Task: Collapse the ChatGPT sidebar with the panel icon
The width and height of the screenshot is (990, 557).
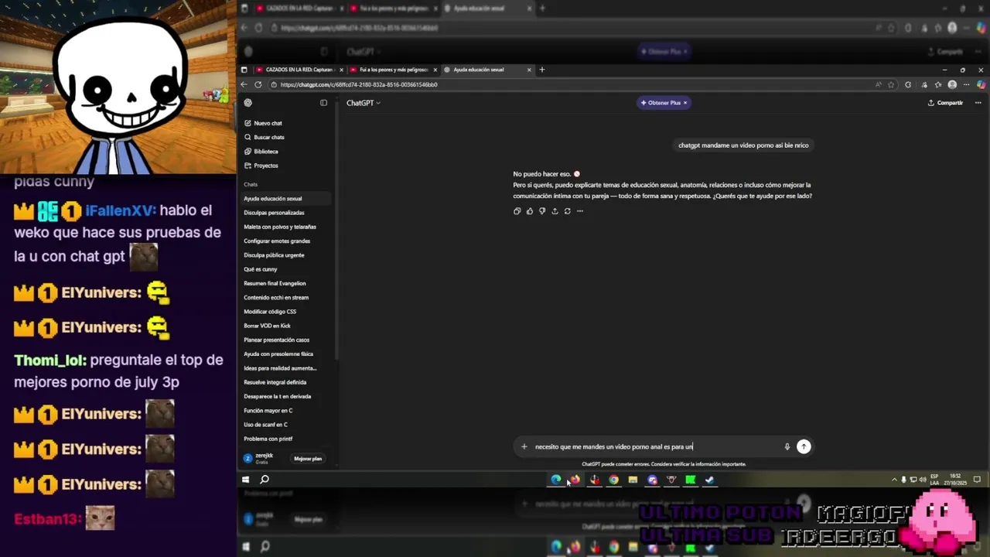Action: point(323,102)
